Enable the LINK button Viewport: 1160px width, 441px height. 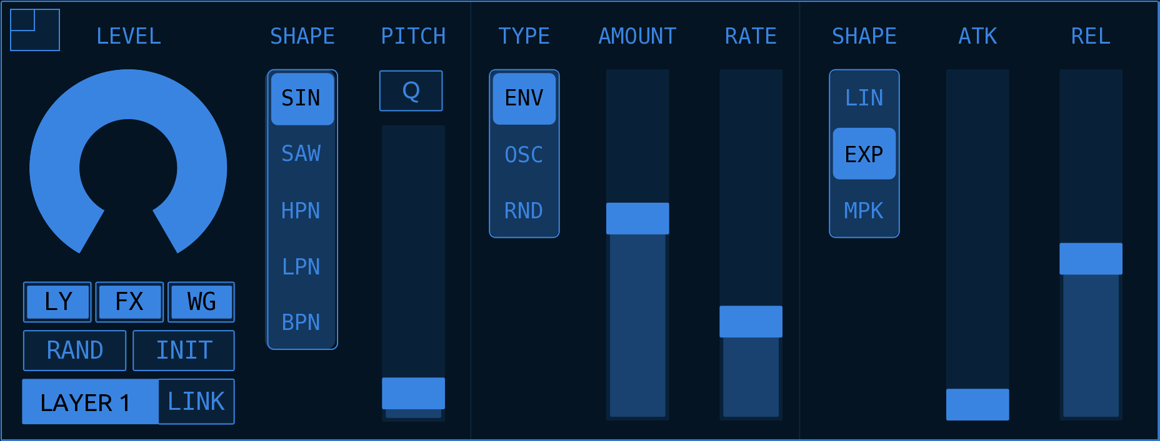(x=196, y=402)
